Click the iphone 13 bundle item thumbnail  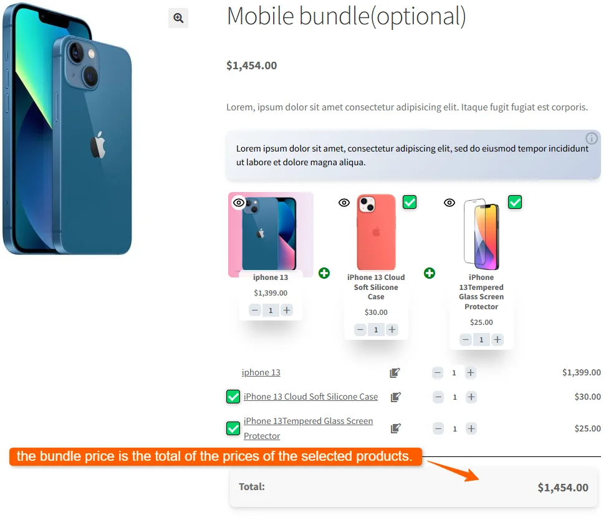pyautogui.click(x=271, y=234)
